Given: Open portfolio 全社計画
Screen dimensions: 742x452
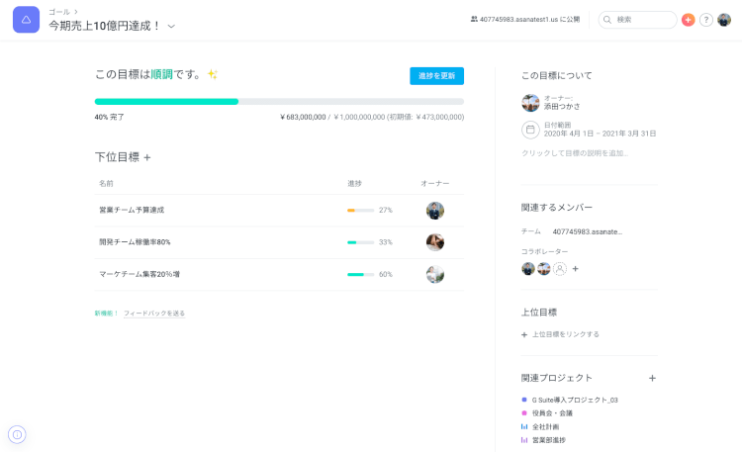Looking at the screenshot, I should coord(545,427).
